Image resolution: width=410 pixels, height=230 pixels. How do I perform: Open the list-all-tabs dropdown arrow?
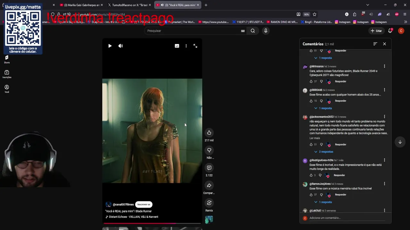click(x=368, y=5)
